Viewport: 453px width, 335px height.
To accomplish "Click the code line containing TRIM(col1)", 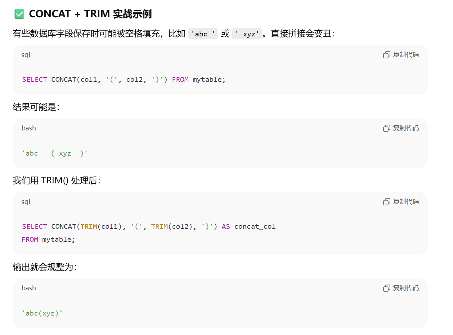I will pyautogui.click(x=148, y=227).
